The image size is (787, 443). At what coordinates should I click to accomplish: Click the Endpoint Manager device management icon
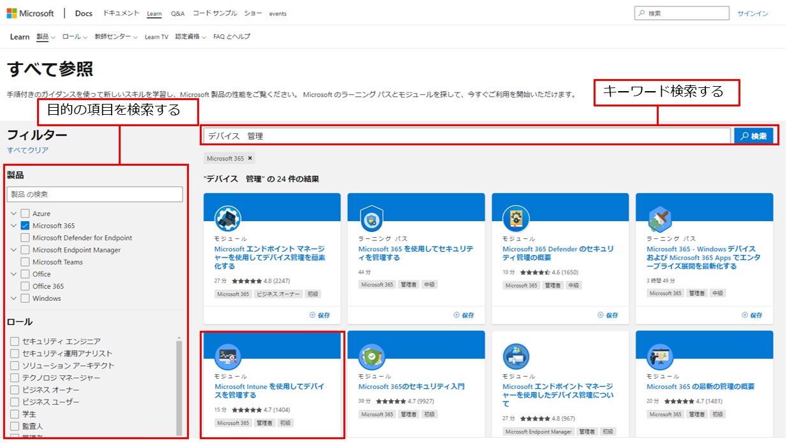coord(516,356)
